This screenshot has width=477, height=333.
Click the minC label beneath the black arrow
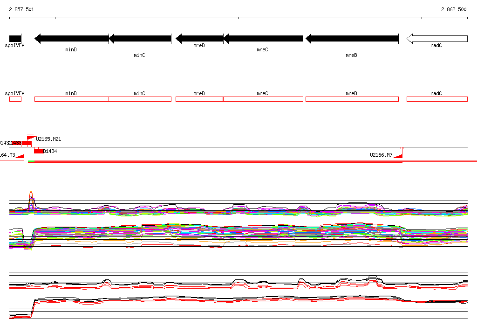(139, 55)
